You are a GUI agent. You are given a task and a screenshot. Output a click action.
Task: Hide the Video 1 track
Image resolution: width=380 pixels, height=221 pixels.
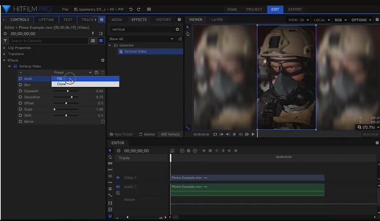point(118,178)
